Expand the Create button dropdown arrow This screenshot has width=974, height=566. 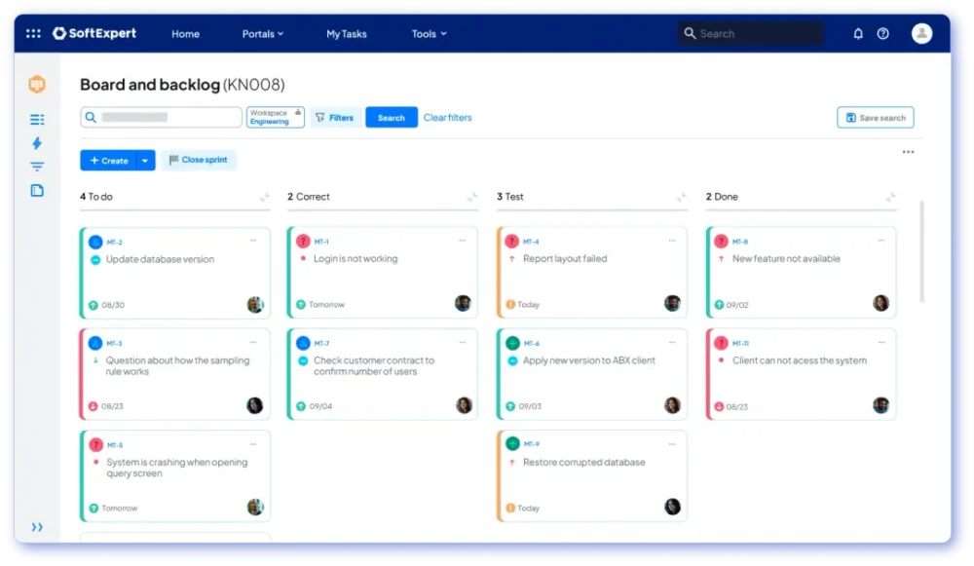point(145,161)
